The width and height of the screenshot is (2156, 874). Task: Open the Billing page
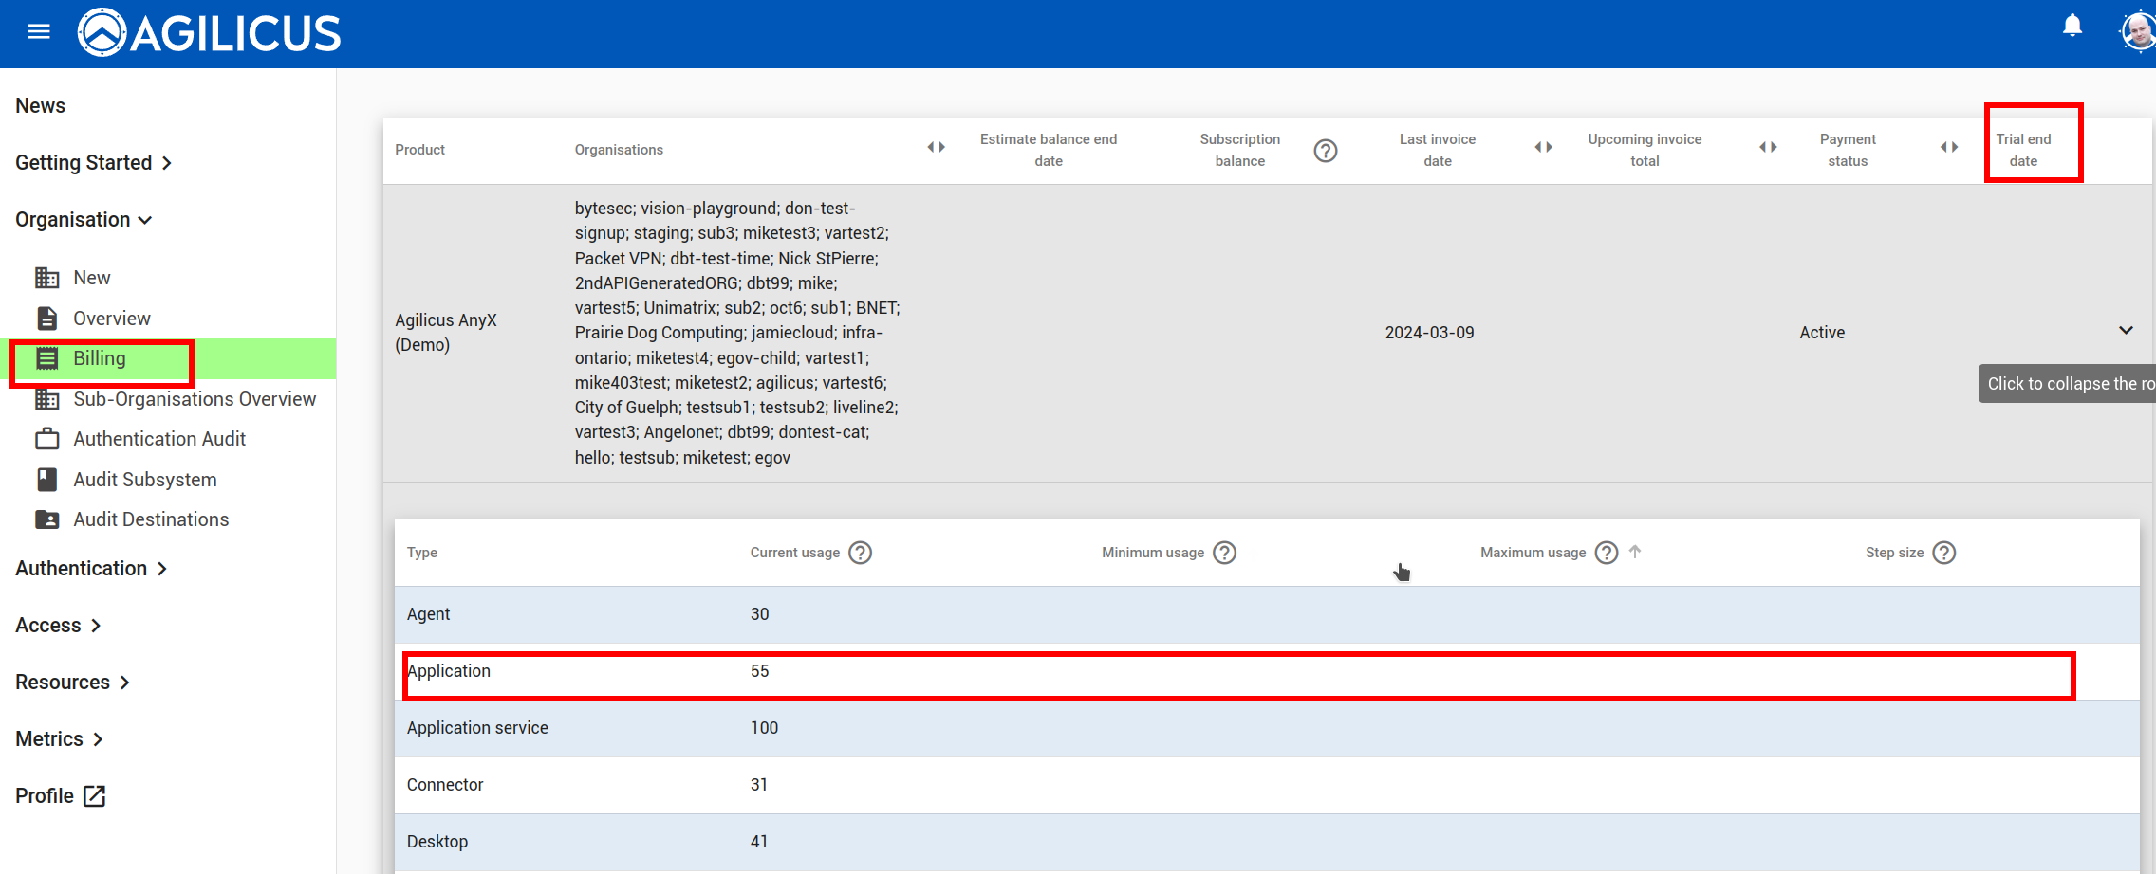tap(100, 358)
